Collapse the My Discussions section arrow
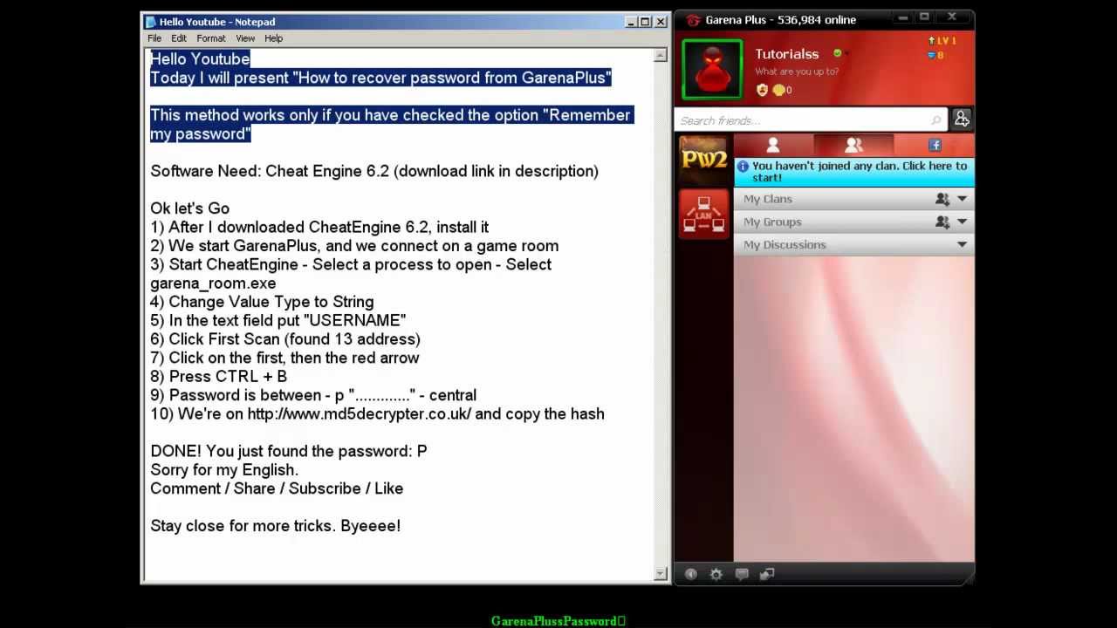The width and height of the screenshot is (1117, 628). [x=962, y=244]
